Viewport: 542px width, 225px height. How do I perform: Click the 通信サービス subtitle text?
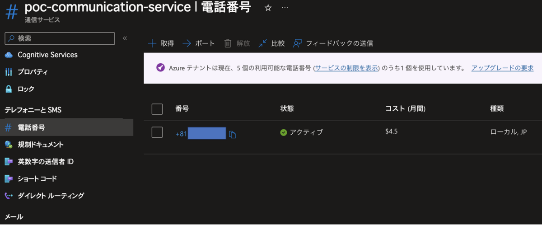(42, 20)
